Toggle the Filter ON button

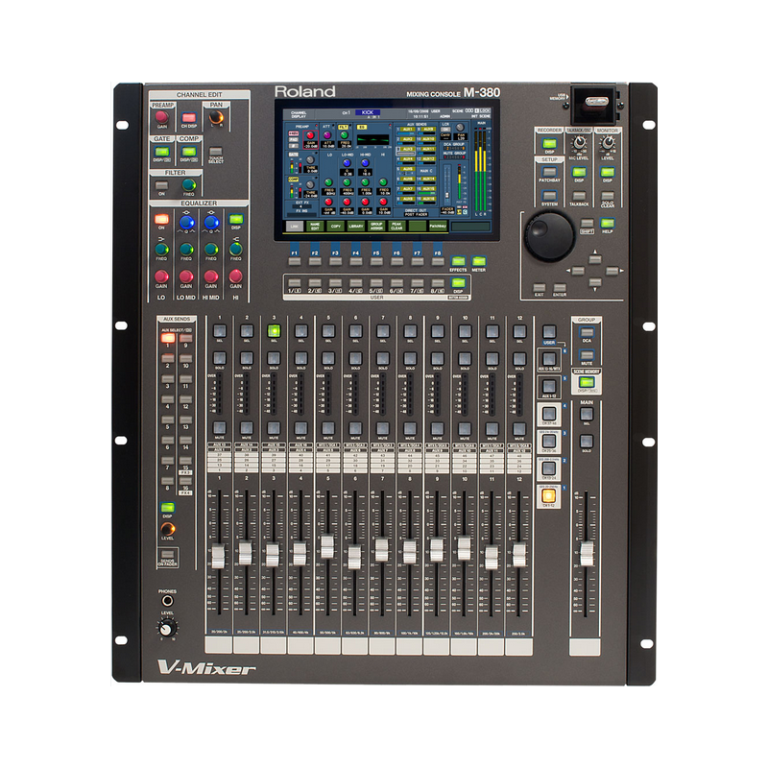[161, 185]
